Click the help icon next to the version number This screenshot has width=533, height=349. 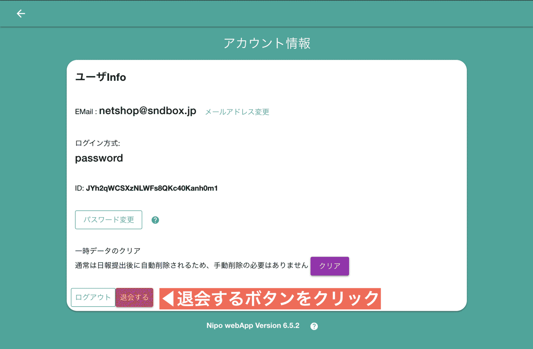(314, 326)
